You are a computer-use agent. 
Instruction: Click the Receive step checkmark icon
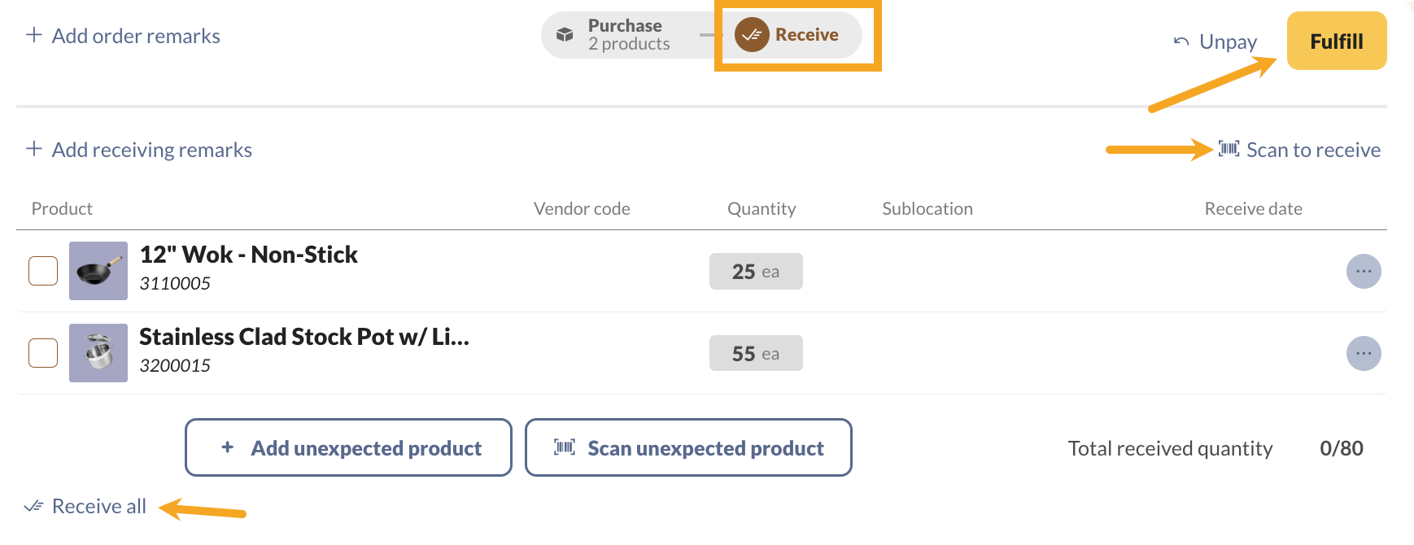click(752, 35)
